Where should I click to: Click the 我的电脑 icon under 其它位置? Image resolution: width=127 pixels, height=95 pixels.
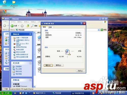14,74
